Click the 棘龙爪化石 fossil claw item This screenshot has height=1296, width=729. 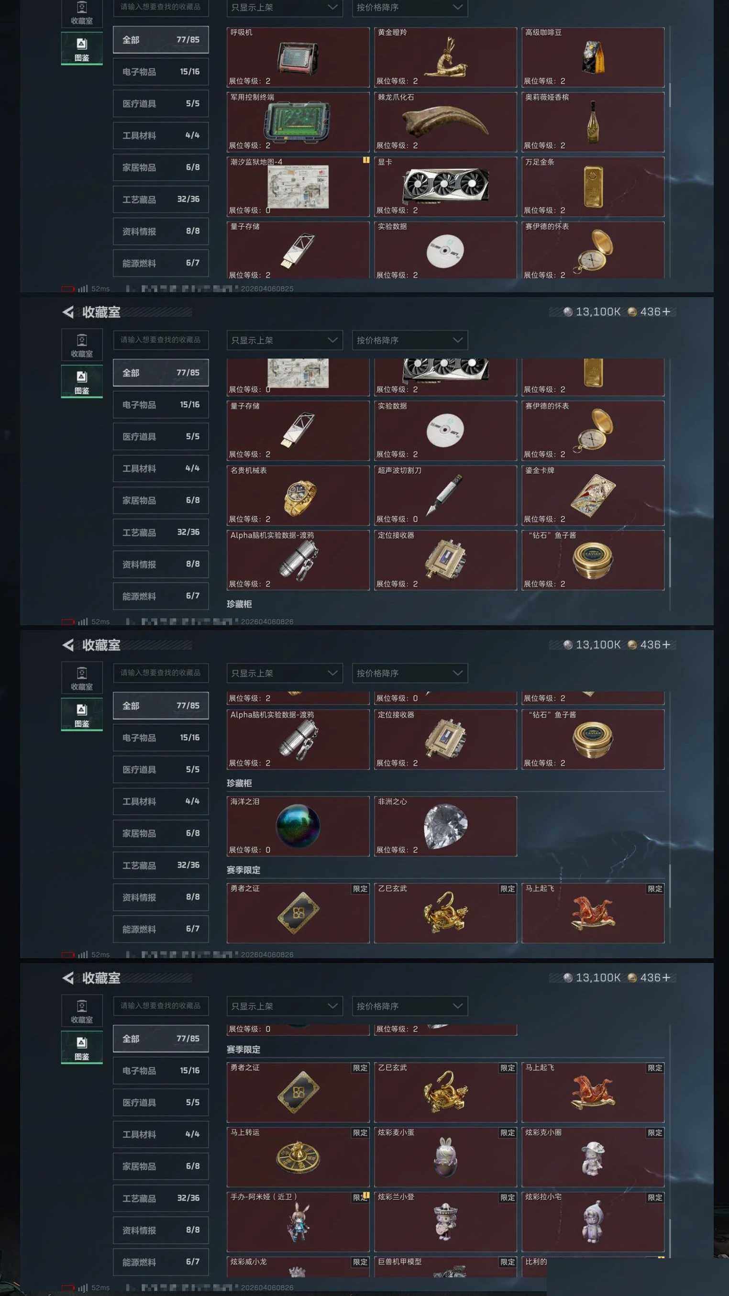[445, 122]
